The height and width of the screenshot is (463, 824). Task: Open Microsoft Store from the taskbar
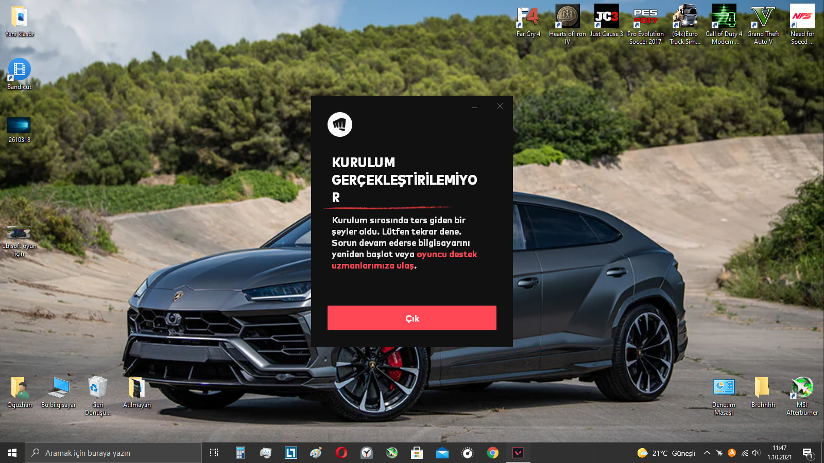(417, 453)
